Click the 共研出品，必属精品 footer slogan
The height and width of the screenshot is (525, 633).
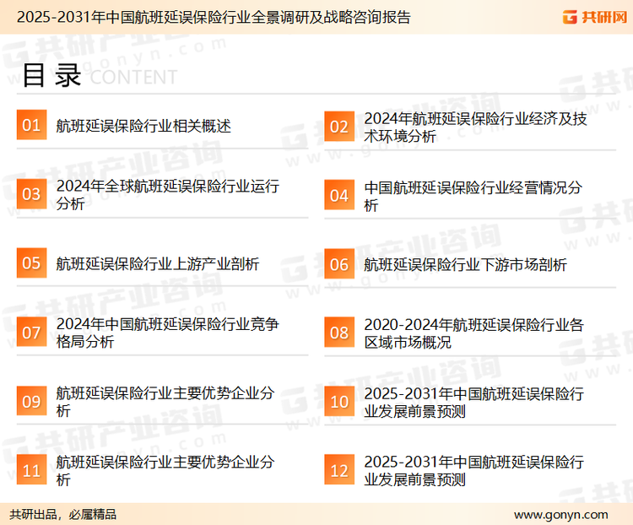[x=63, y=514]
